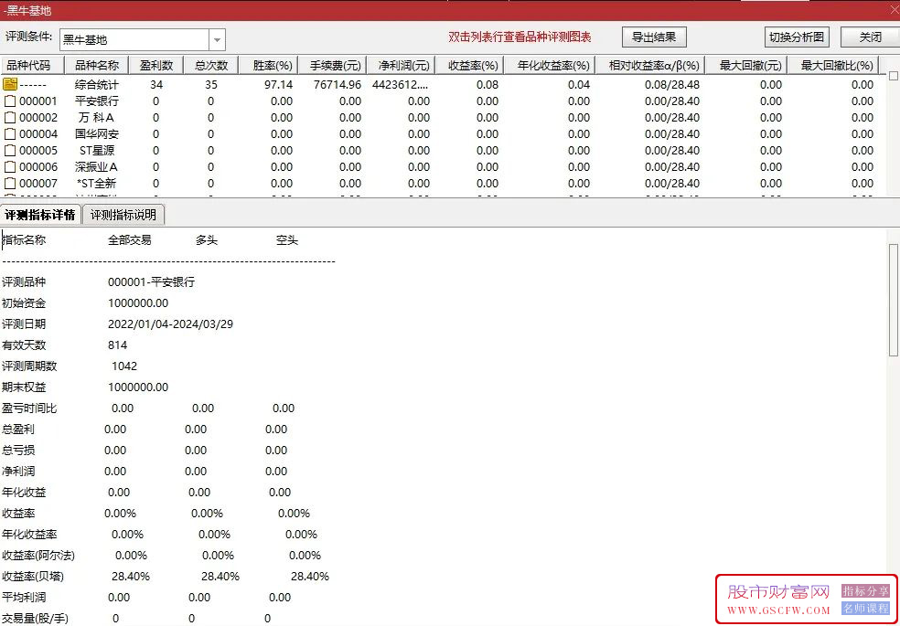Click the document icon beside 000004

[10, 134]
